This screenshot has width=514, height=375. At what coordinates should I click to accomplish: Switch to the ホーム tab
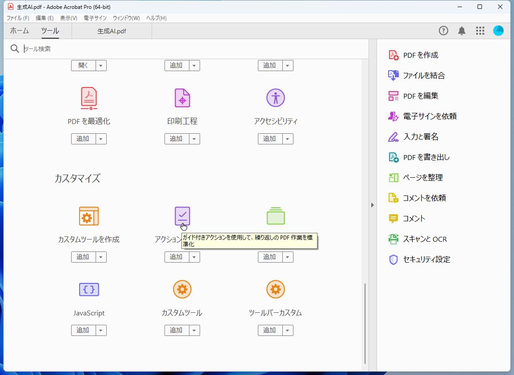tap(19, 31)
